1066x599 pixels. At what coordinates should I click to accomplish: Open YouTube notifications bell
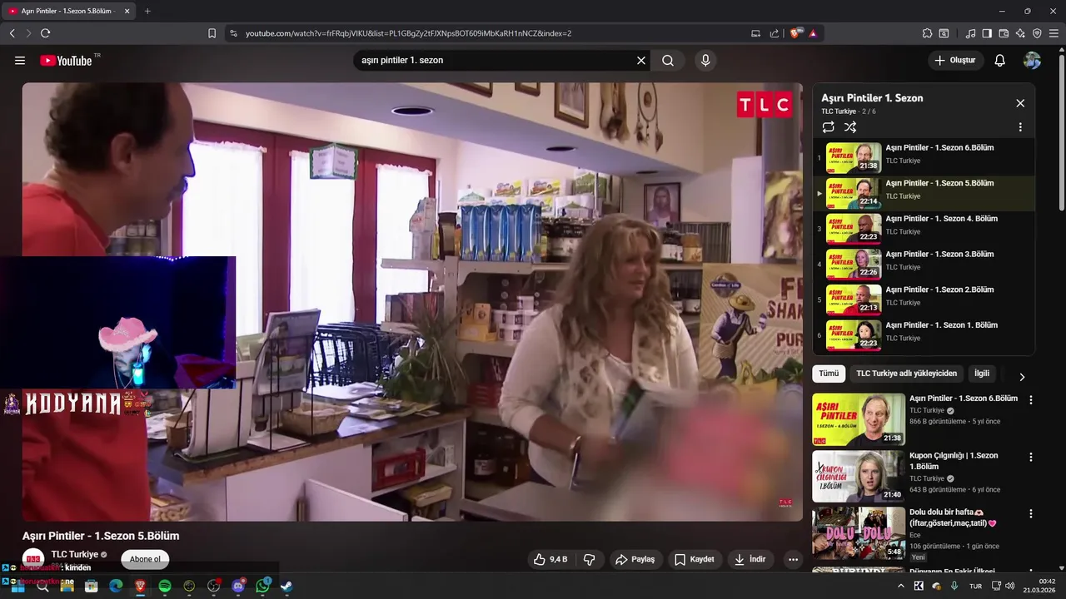click(1000, 61)
